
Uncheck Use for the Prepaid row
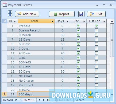tap(78, 26)
